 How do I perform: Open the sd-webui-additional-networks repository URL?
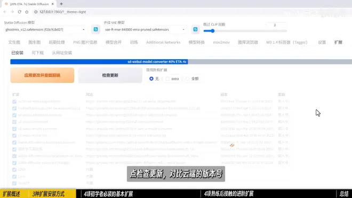pyautogui.click(x=132, y=115)
